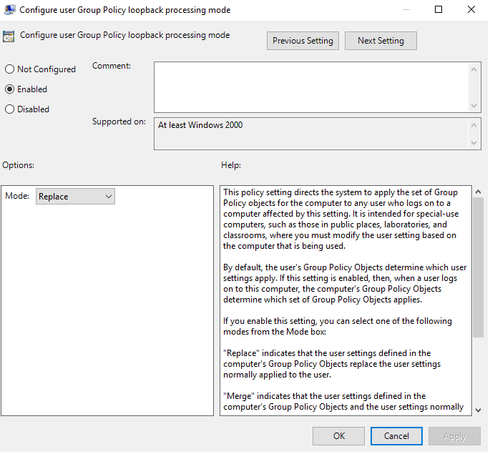Click the policy icon in the title bar
490x454 pixels.
(9, 10)
